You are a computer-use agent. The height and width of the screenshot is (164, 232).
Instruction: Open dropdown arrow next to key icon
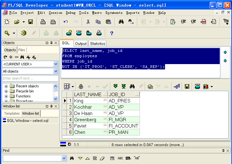click(14, 33)
